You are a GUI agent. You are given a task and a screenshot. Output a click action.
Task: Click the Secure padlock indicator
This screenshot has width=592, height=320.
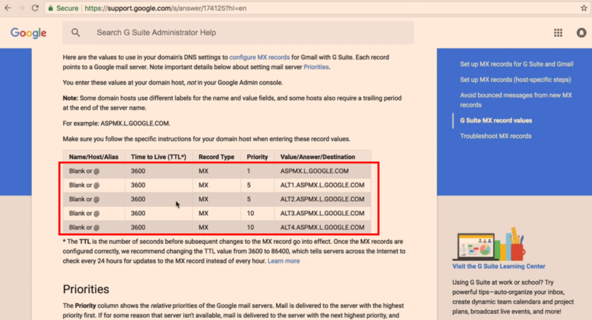51,8
